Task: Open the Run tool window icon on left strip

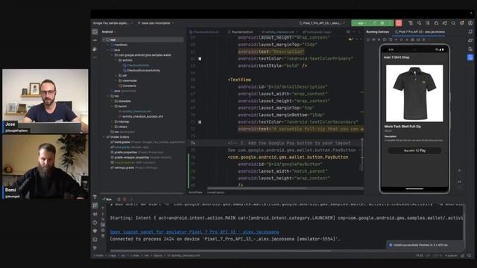Action: pos(95,205)
